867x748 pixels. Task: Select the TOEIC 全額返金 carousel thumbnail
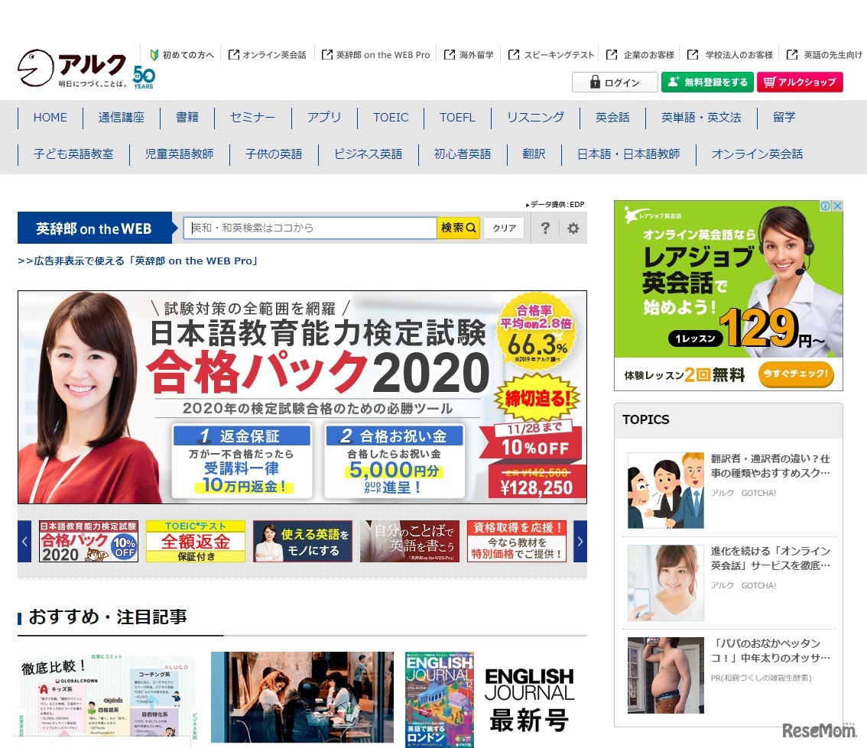195,542
